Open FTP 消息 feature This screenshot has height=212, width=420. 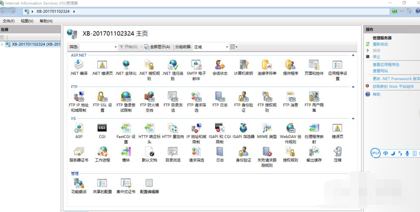coord(290,99)
